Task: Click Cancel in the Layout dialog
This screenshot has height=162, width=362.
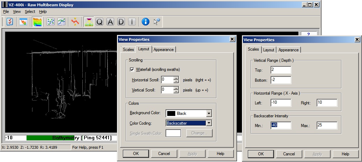Action: pyautogui.click(x=164, y=154)
